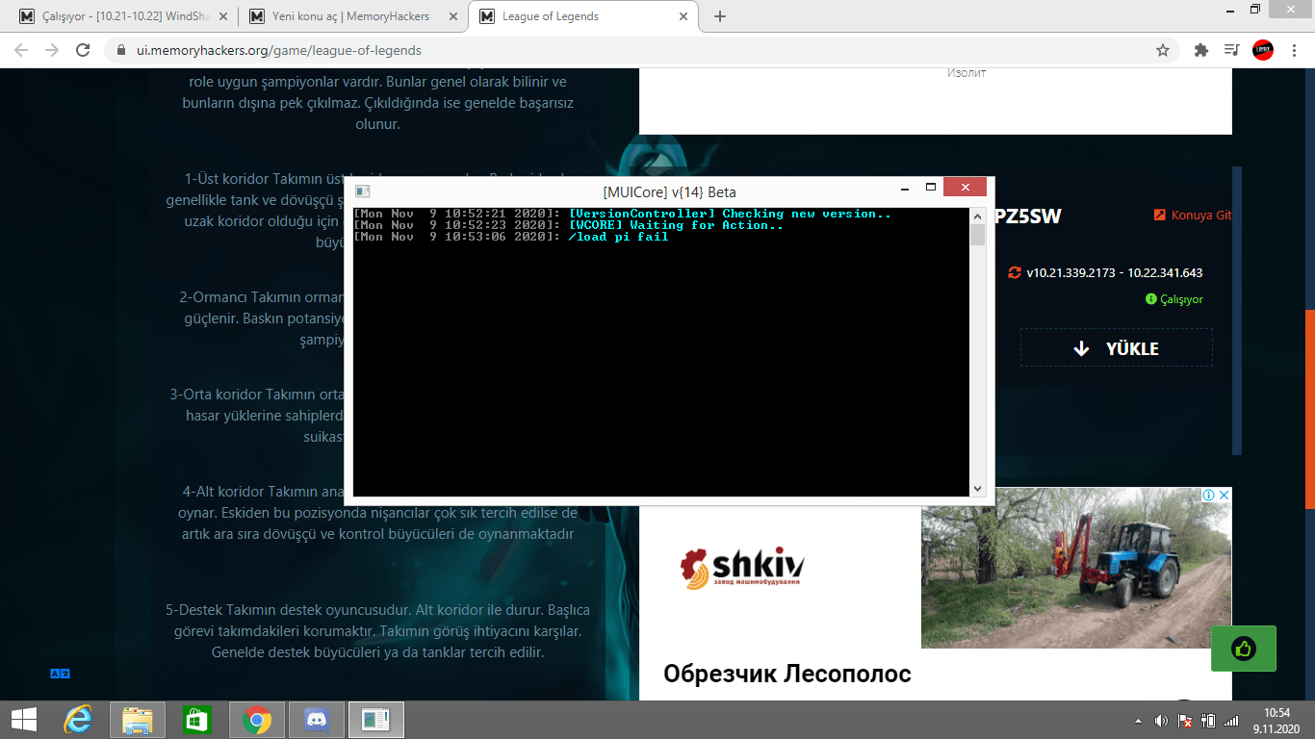This screenshot has width=1315, height=739.
Task: Maximize the MUICore console window
Action: pos(931,188)
